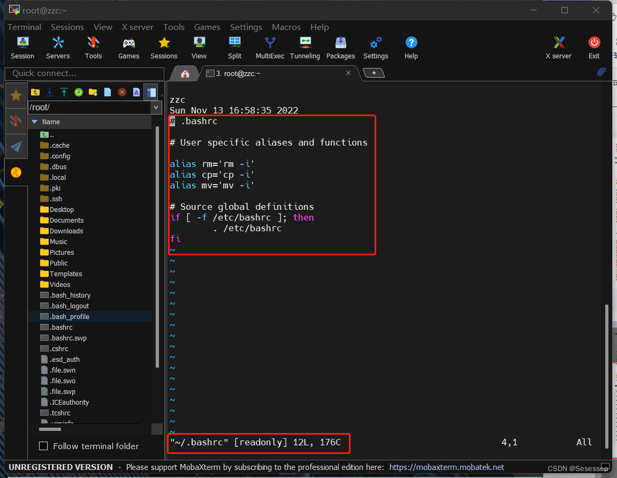Click the green refresh icon in file browser
Image resolution: width=617 pixels, height=478 pixels.
click(x=79, y=92)
